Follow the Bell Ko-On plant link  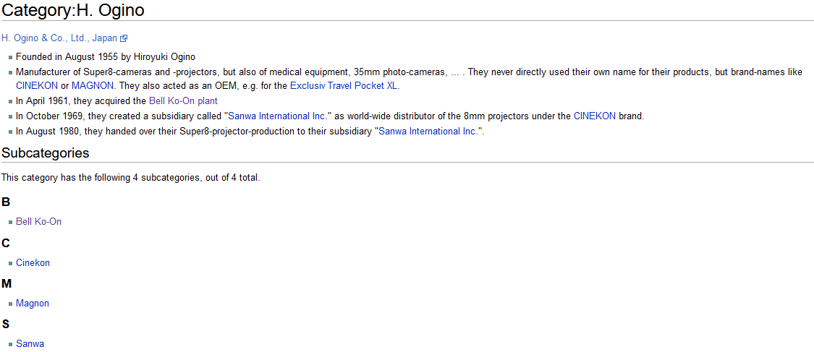coord(183,101)
